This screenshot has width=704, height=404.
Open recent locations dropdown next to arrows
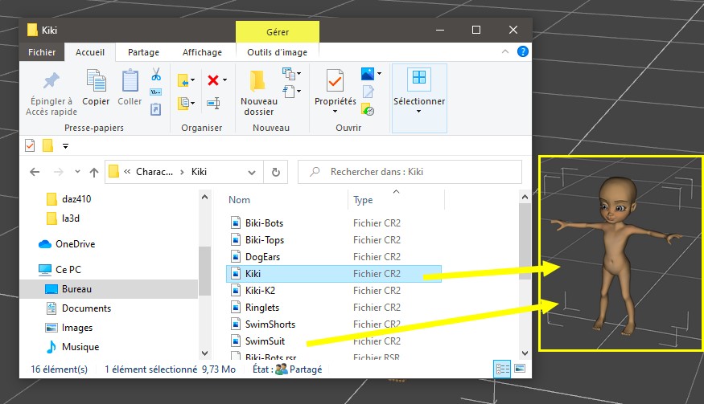(x=78, y=172)
